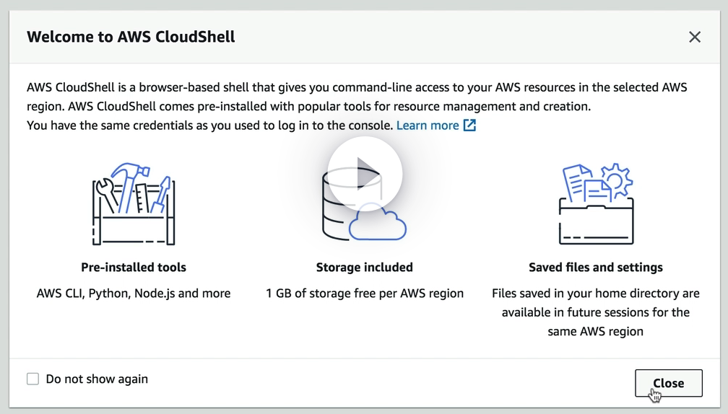Click the Files saved in your home directory text
Viewport: 728px width, 414px height.
coord(596,294)
